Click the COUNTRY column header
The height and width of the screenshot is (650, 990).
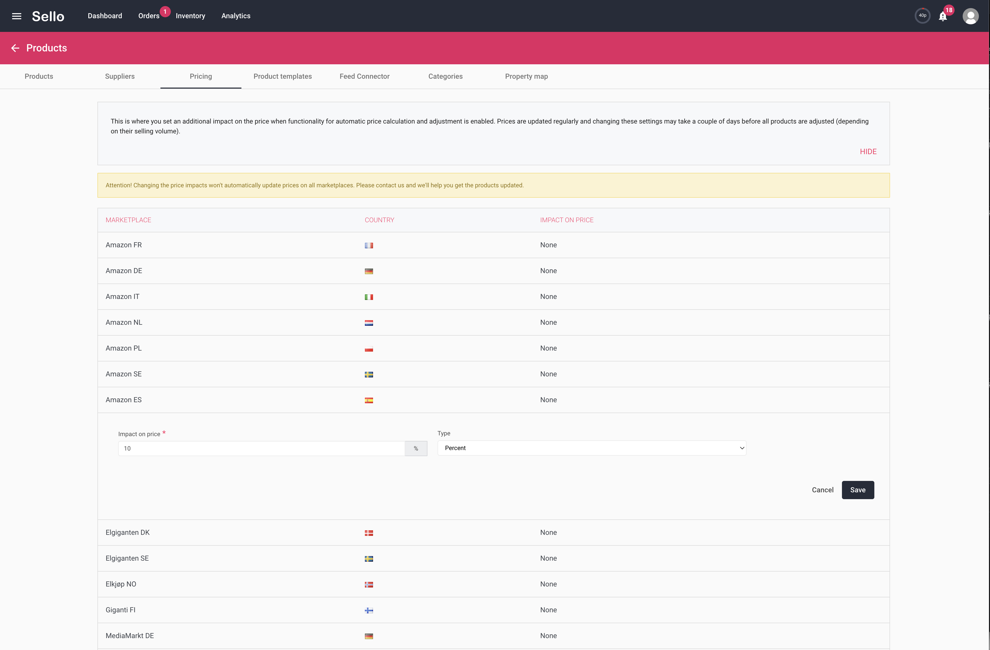click(379, 220)
